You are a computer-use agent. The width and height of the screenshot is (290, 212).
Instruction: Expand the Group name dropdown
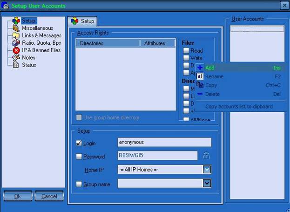click(x=207, y=184)
